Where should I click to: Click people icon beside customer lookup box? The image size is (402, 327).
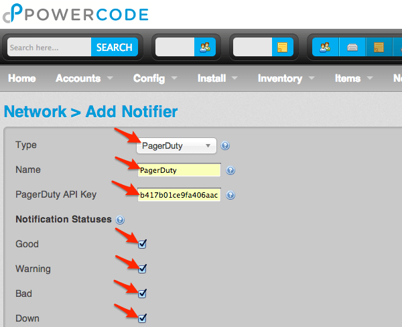[205, 47]
